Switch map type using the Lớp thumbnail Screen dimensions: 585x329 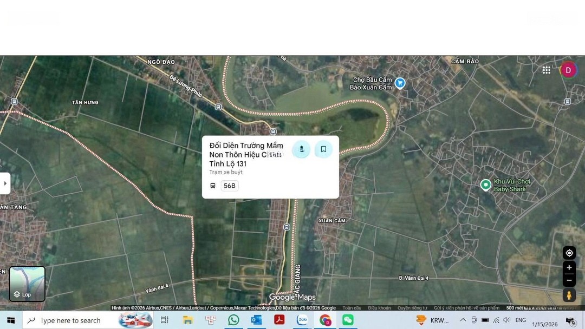pyautogui.click(x=27, y=284)
